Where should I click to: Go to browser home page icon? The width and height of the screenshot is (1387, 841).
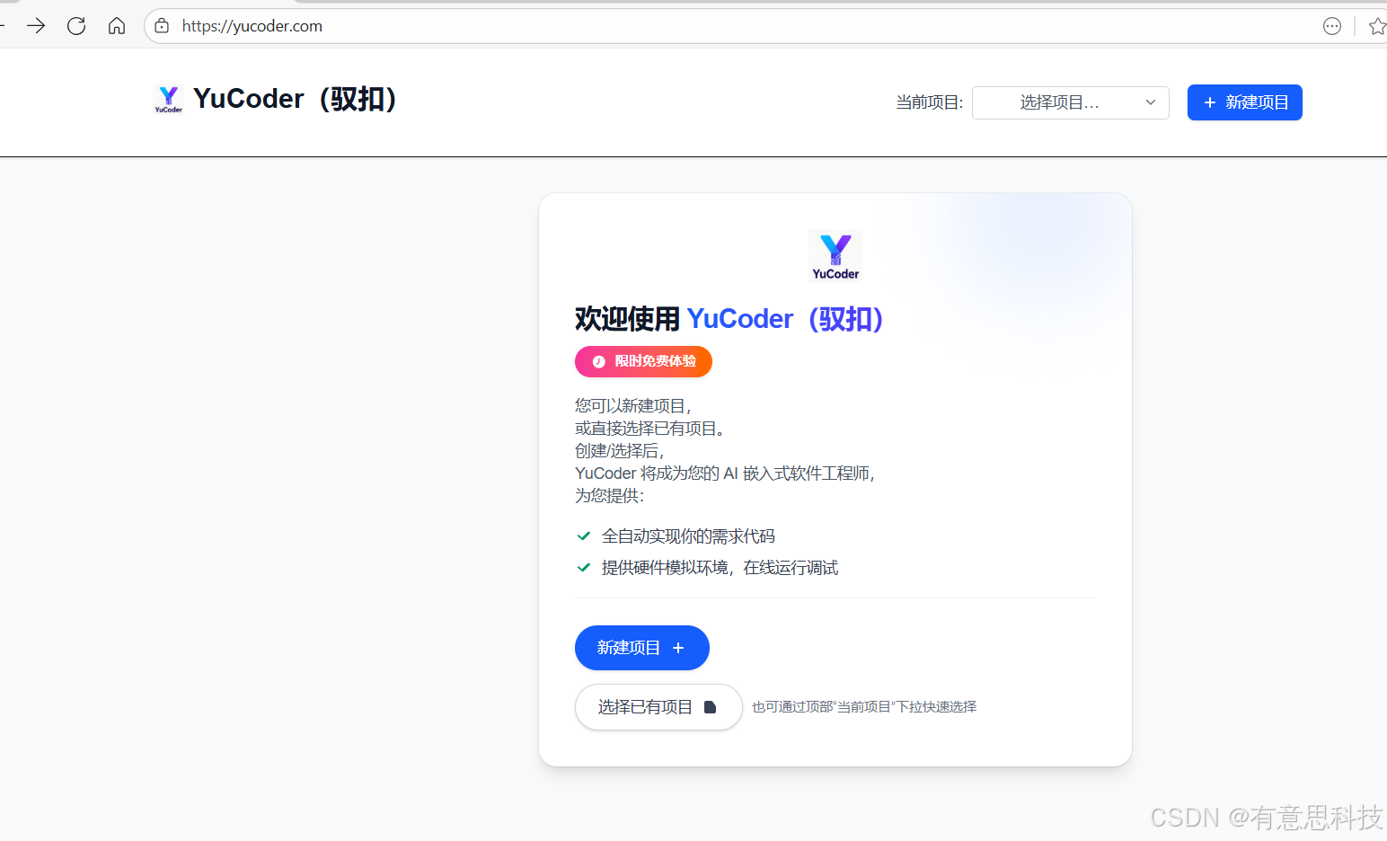(117, 26)
